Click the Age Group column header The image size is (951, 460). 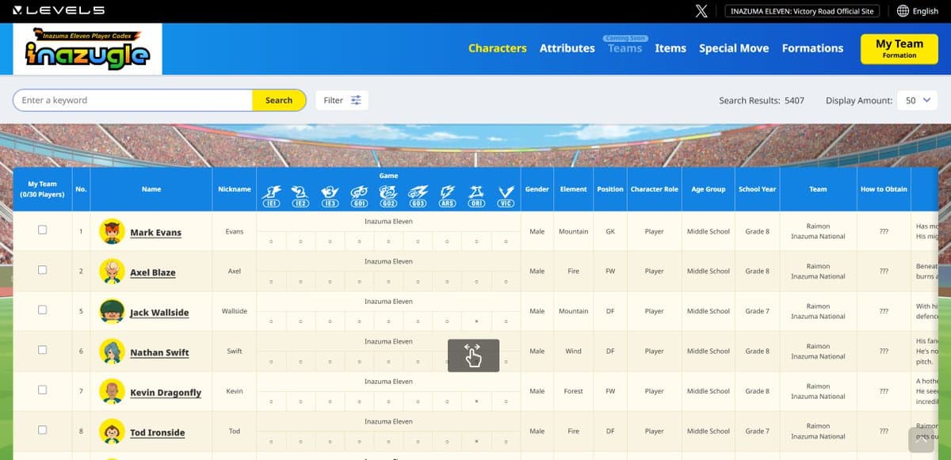point(708,189)
